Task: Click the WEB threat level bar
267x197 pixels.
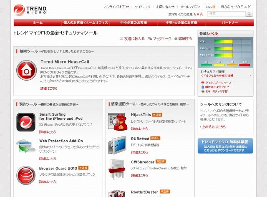Action: pyautogui.click(x=223, y=41)
